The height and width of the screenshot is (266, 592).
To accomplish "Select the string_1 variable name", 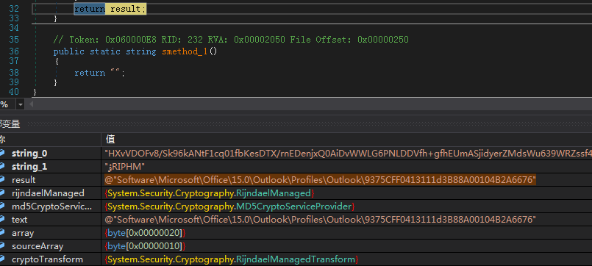I will (x=29, y=167).
